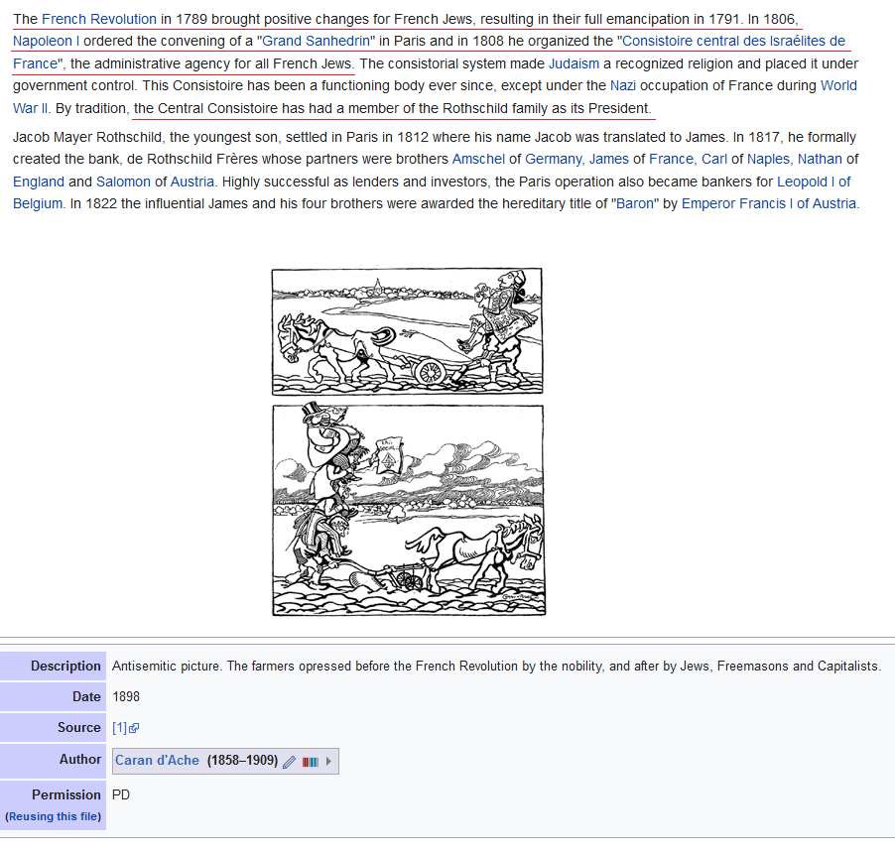Click the Source row label
The width and height of the screenshot is (895, 852).
coord(78,727)
